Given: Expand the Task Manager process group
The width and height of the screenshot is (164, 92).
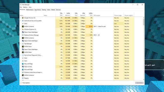Looking at the screenshot, I should pos(20,44).
